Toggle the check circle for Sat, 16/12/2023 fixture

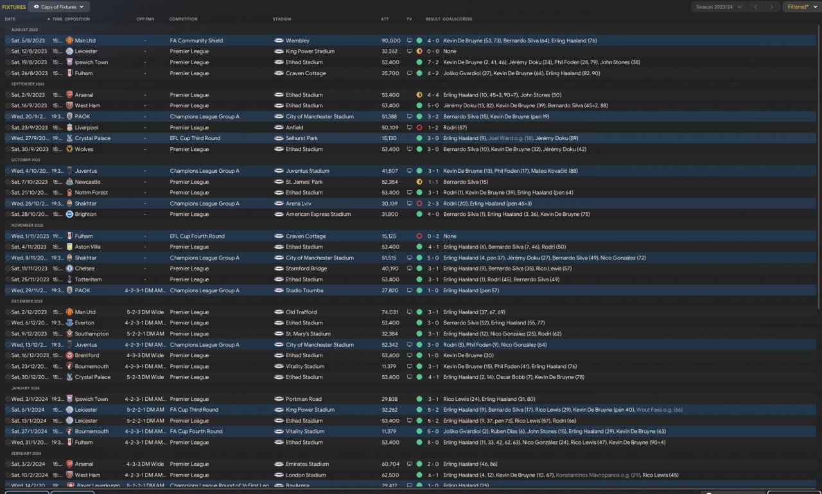click(x=8, y=355)
